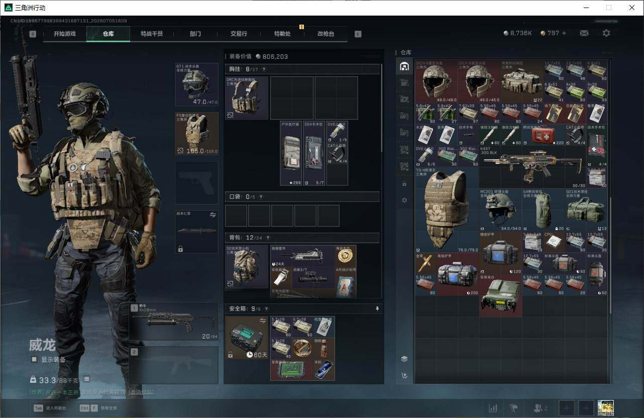Select the CPU item in warehouse
Viewport: 644px width, 418px height.
(554, 242)
